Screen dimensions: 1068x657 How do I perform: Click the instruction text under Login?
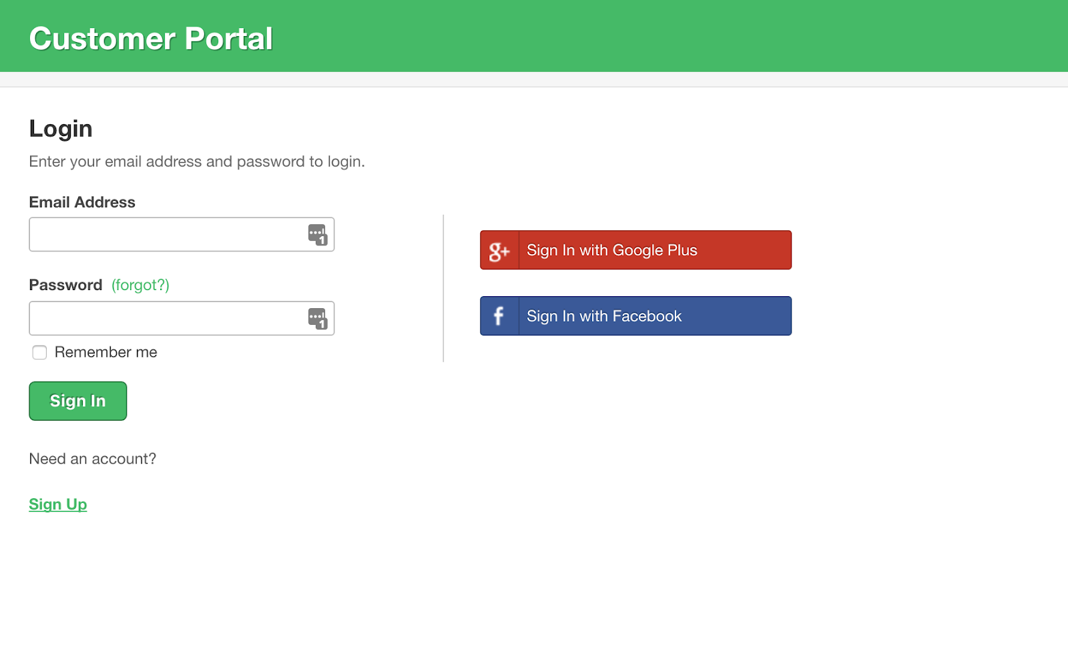click(197, 161)
